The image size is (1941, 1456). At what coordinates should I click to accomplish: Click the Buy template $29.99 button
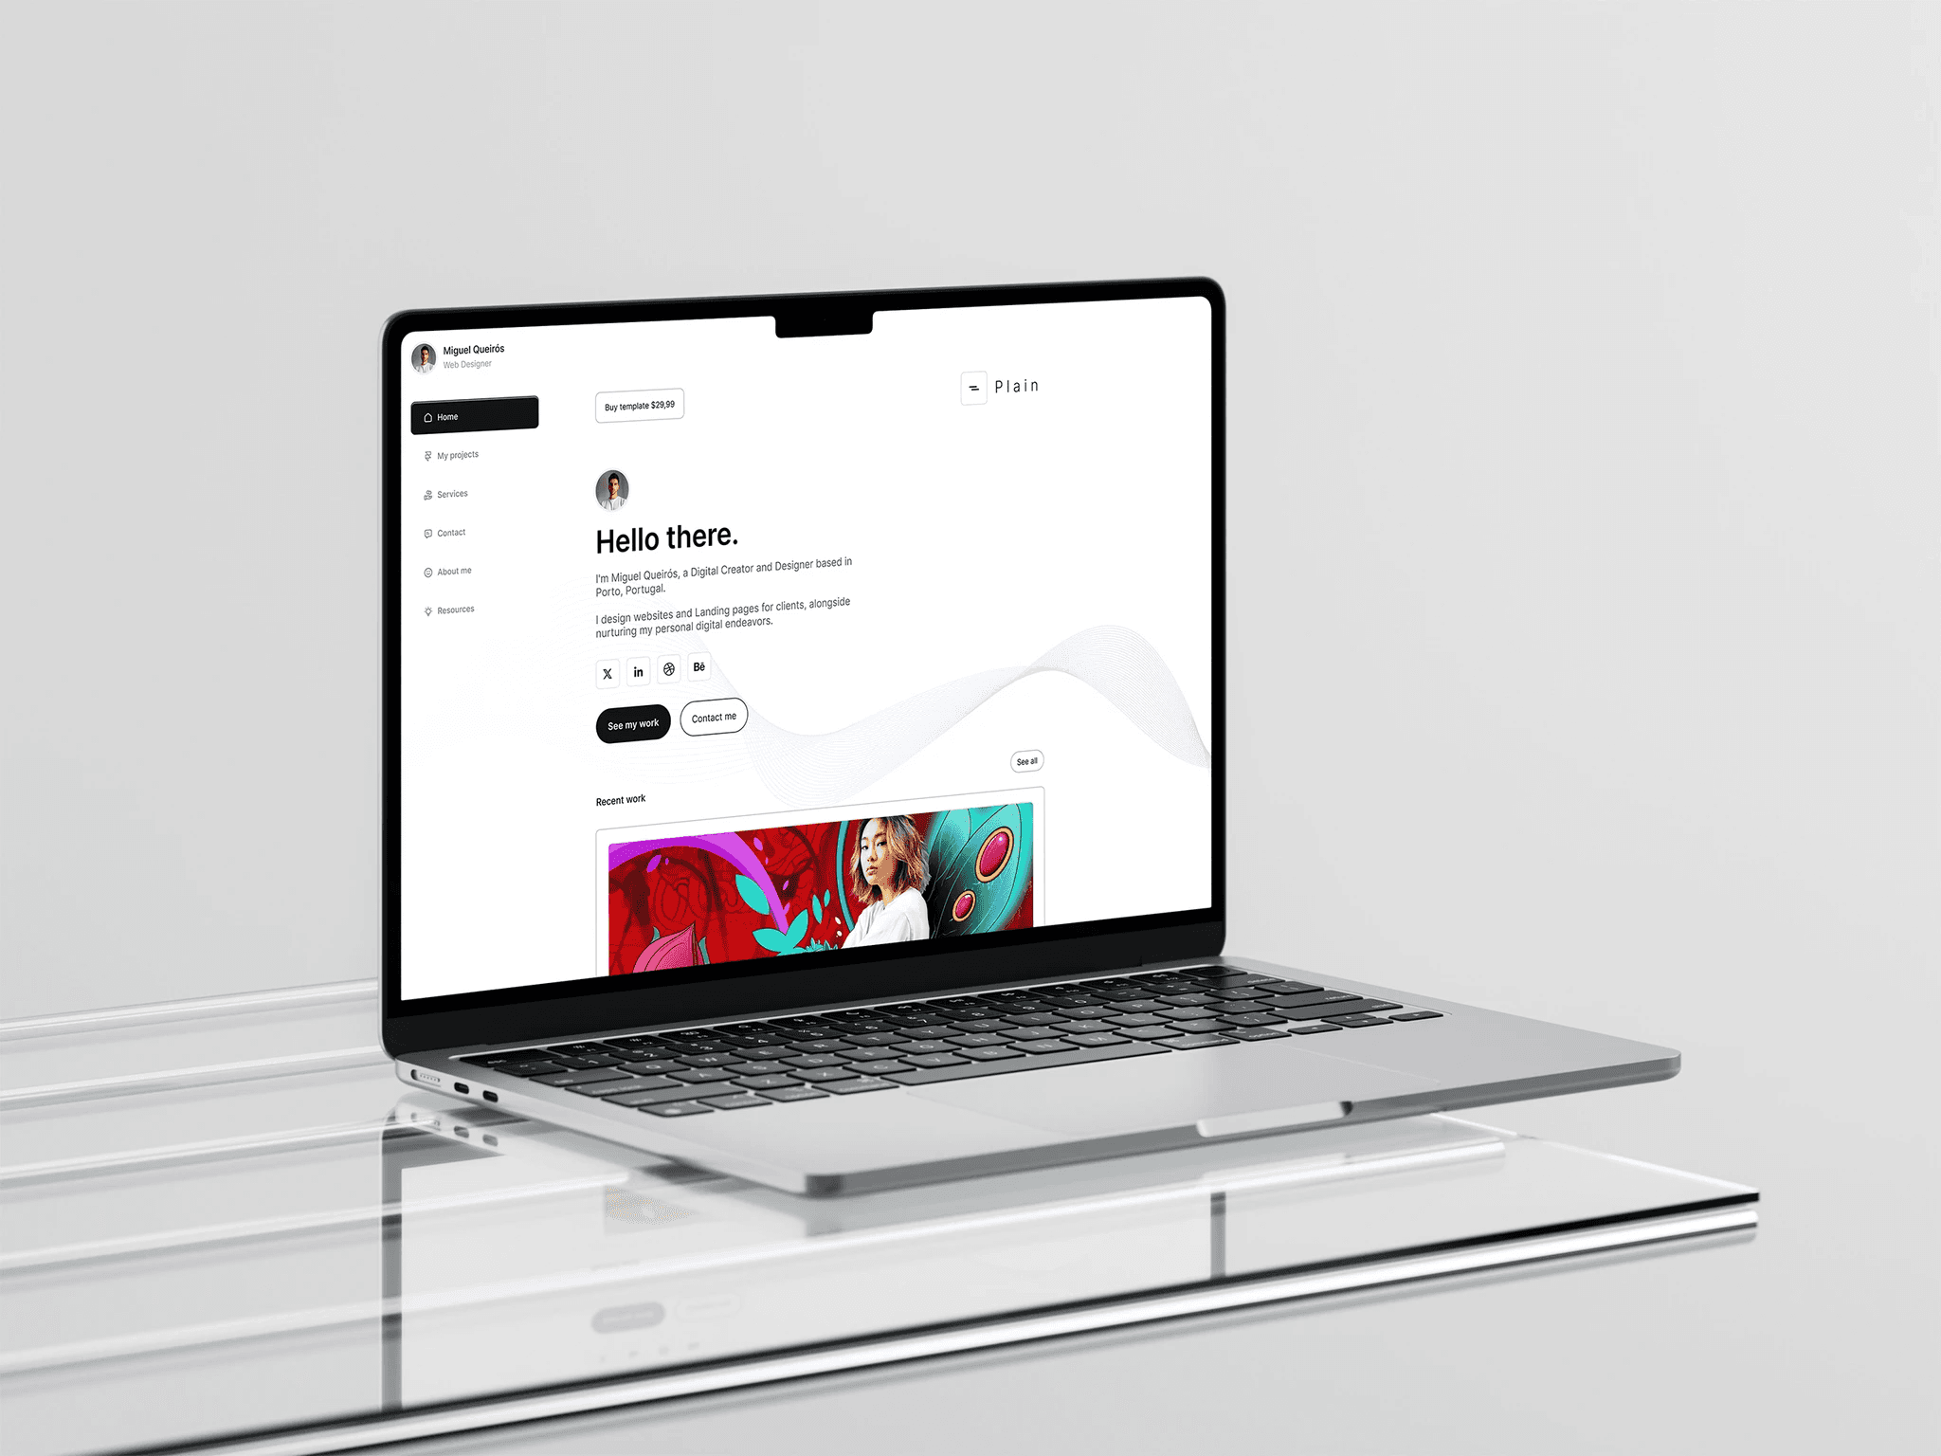(x=637, y=404)
